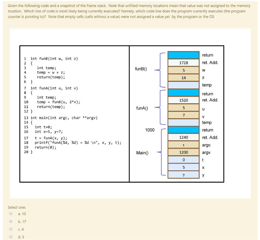
Task: Select answer option a. 10
Action: (x=11, y=214)
